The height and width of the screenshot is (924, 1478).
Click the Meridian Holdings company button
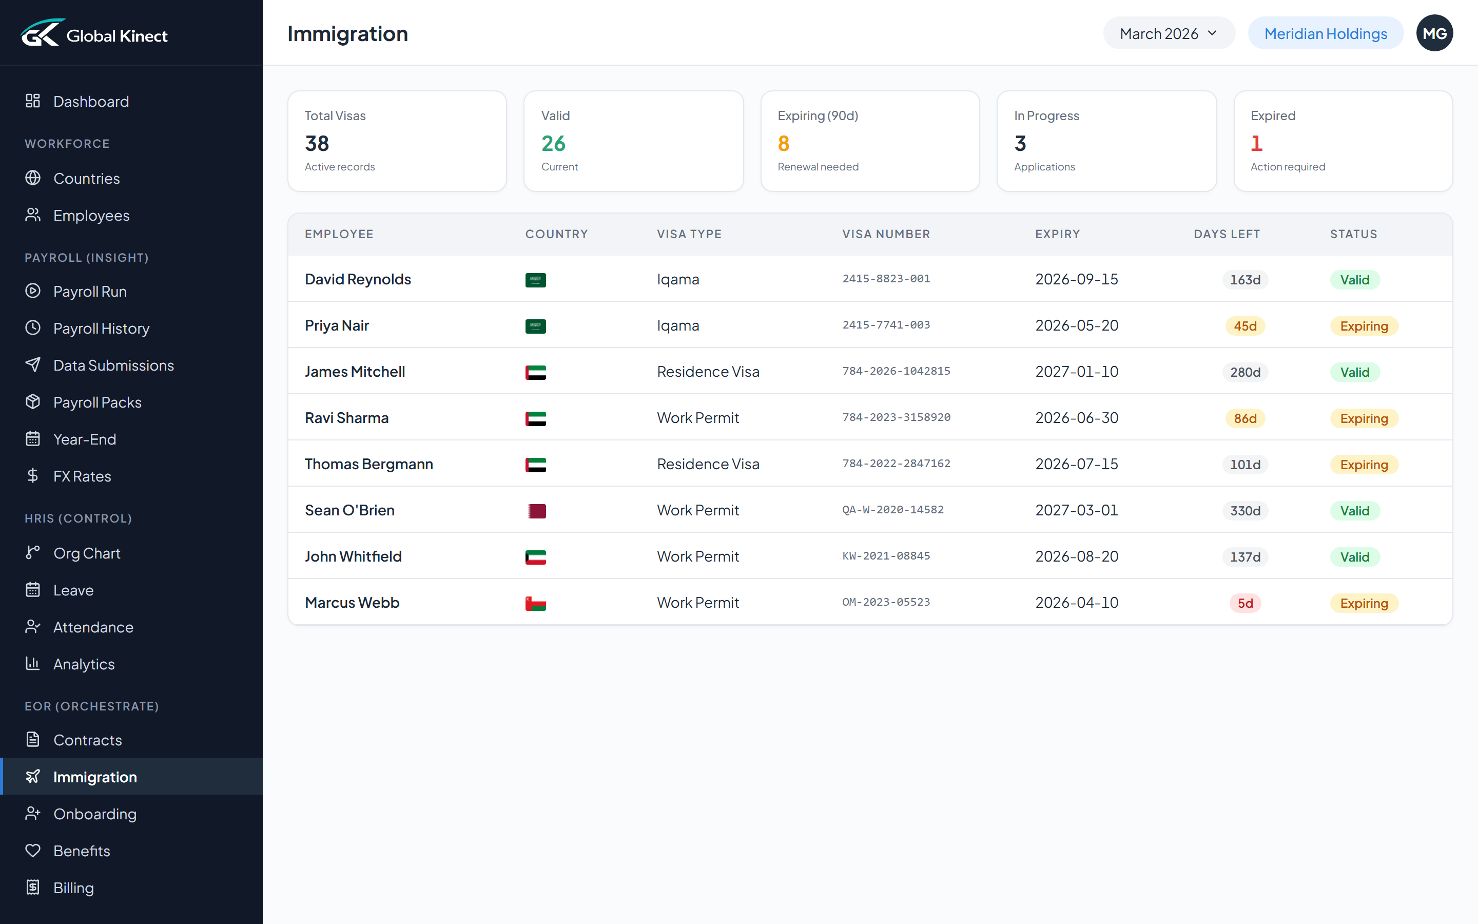1325,33
